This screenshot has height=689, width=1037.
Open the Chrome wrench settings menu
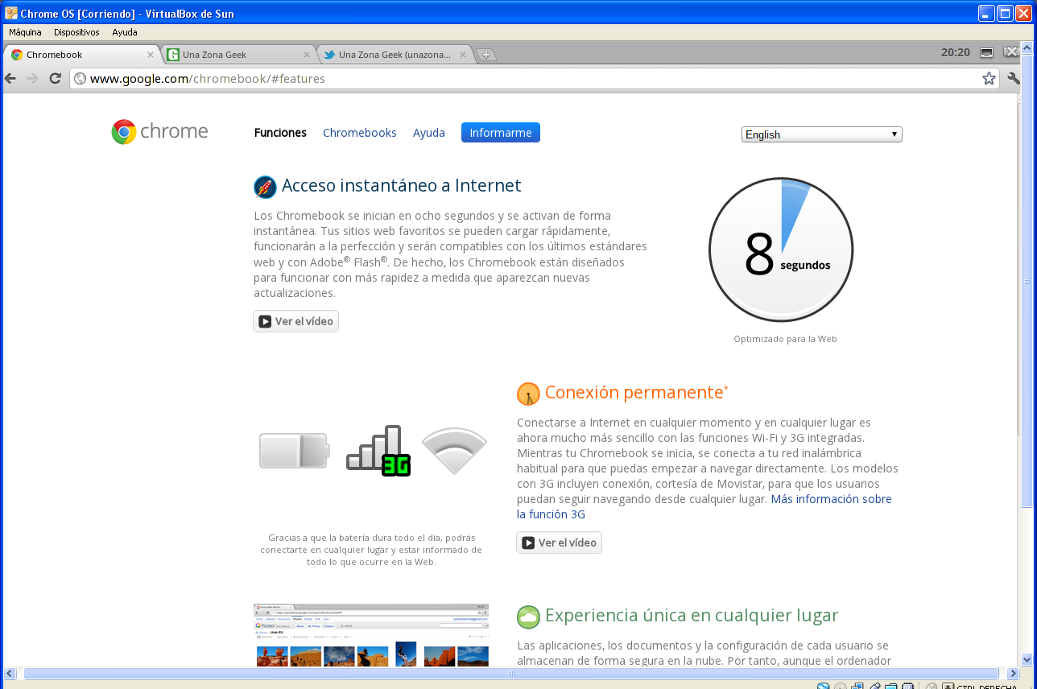pos(1014,78)
